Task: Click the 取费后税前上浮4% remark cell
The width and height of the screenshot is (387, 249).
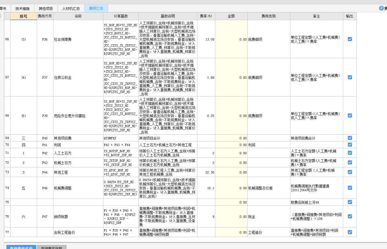Action: tap(317, 202)
